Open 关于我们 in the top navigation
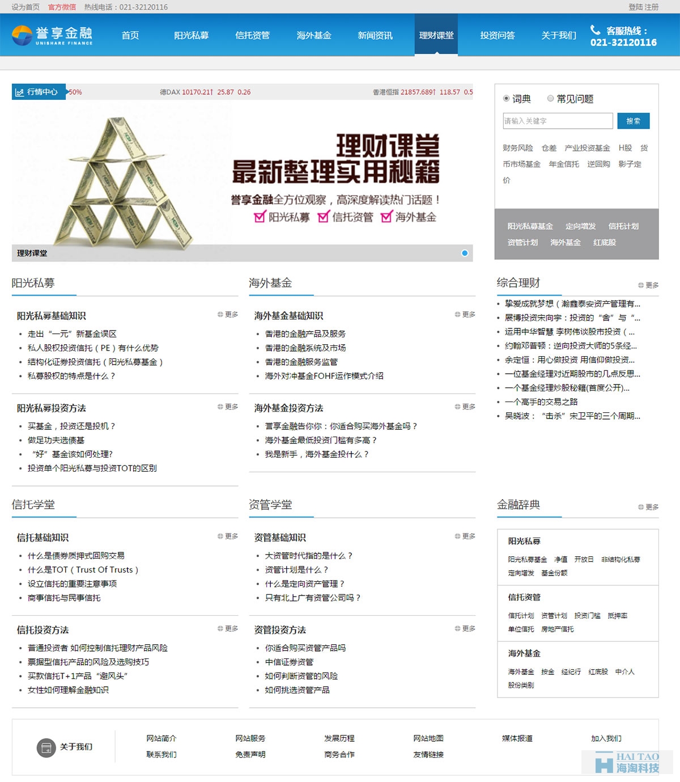680x782 pixels. (559, 35)
